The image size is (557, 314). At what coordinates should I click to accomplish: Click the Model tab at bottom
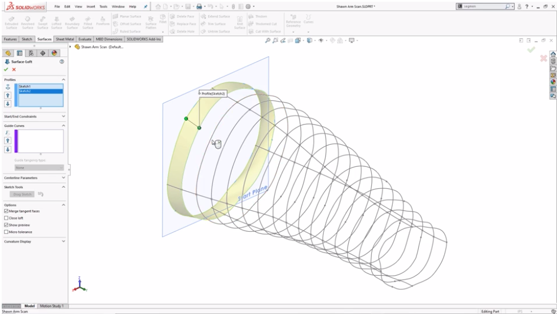pos(29,306)
